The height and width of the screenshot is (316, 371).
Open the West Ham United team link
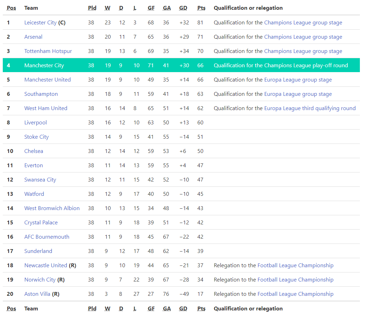[x=46, y=108]
